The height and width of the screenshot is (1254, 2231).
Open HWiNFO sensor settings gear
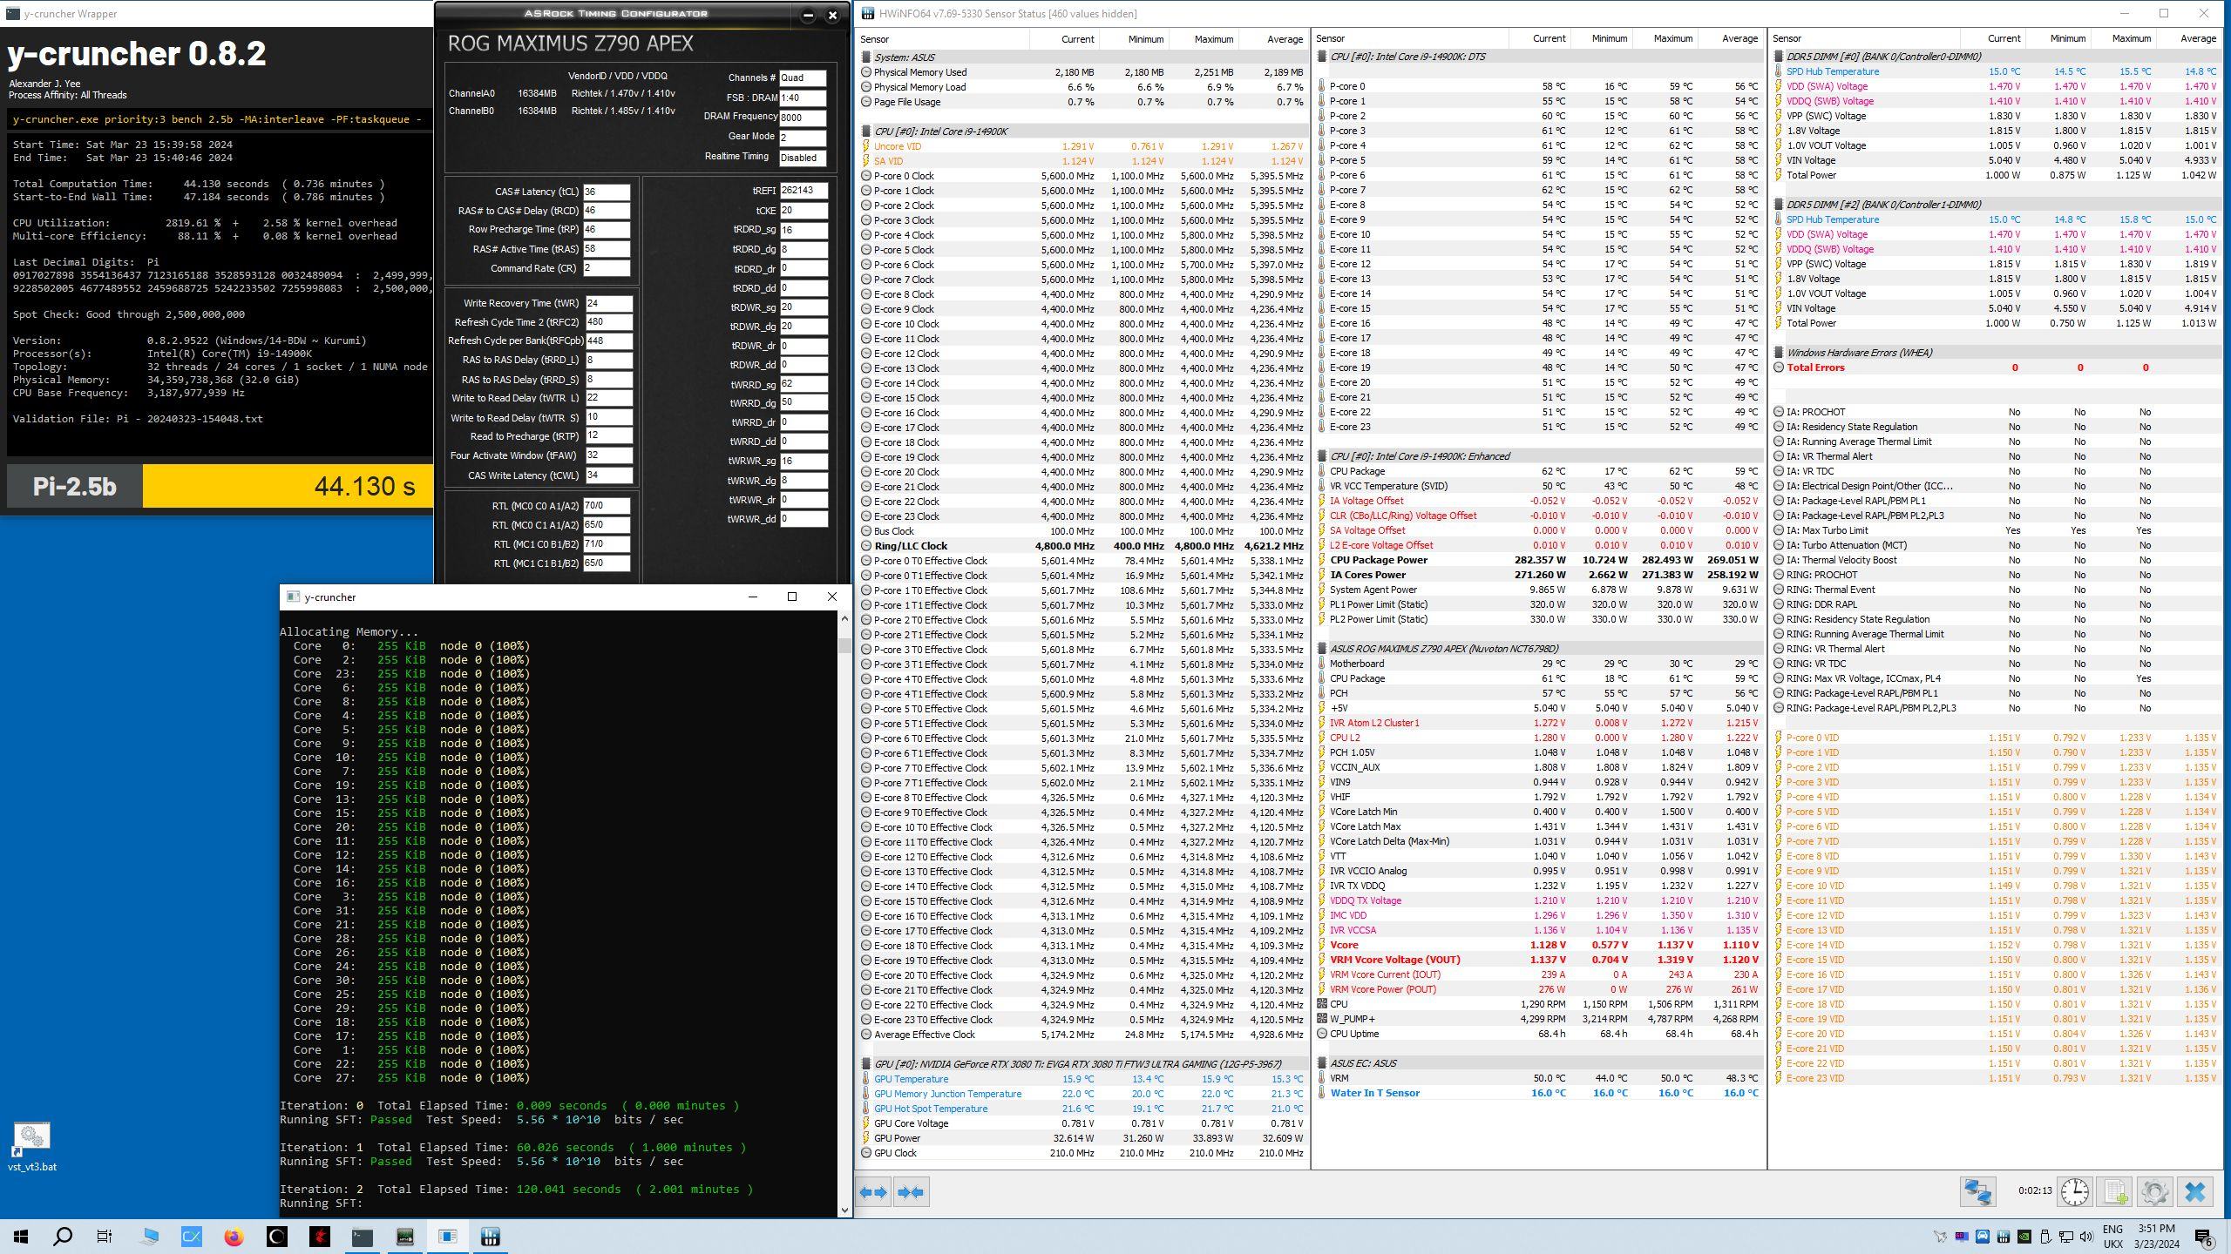pos(2154,1191)
